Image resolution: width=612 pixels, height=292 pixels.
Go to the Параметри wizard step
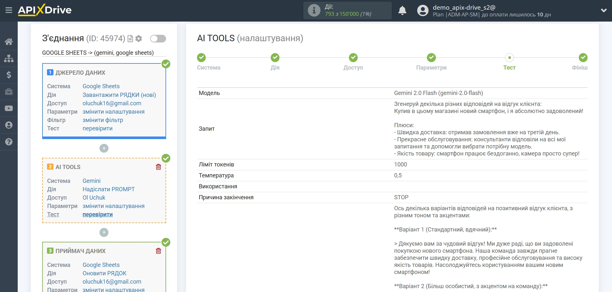431,58
